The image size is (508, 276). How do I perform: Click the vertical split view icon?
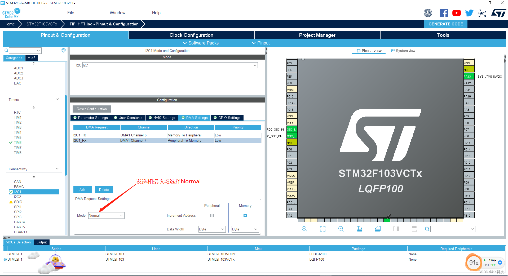click(414, 229)
